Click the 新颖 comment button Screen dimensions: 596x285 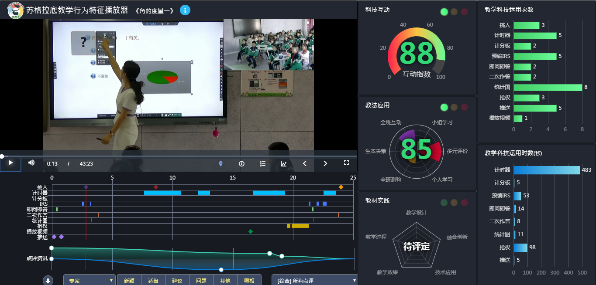[129, 281]
